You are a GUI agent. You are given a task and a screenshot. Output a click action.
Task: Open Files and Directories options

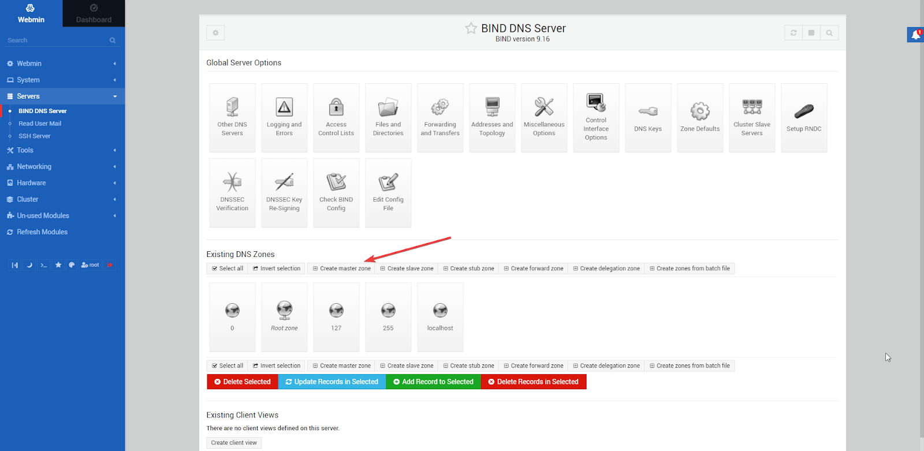point(388,118)
